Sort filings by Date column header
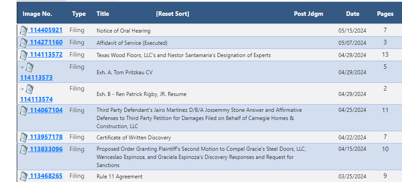402x182 pixels. [x=353, y=14]
